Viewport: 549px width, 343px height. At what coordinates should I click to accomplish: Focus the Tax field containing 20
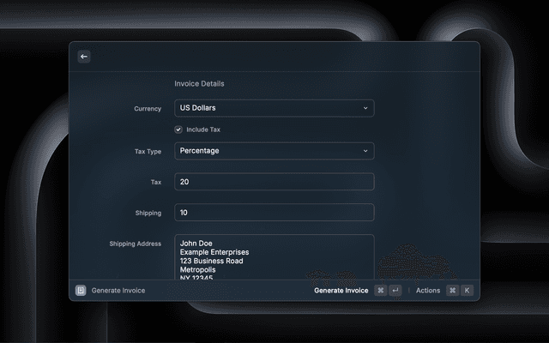click(274, 182)
